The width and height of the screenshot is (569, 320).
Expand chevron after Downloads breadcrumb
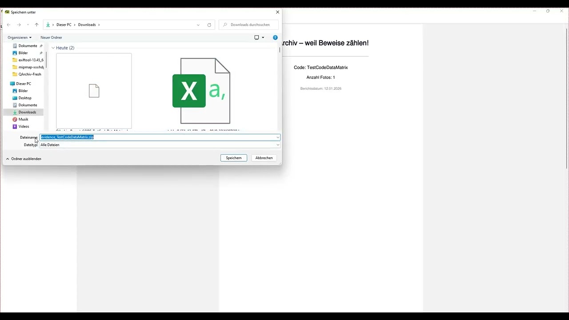[99, 25]
